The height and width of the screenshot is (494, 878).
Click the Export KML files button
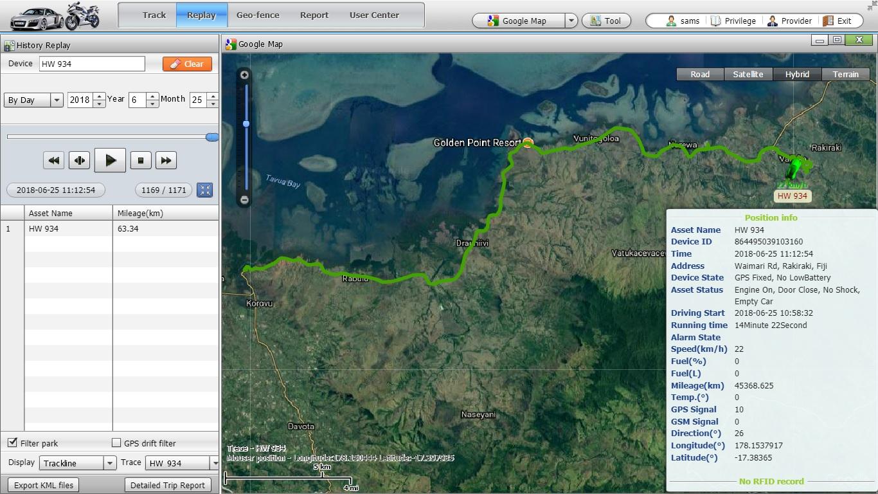pyautogui.click(x=44, y=485)
